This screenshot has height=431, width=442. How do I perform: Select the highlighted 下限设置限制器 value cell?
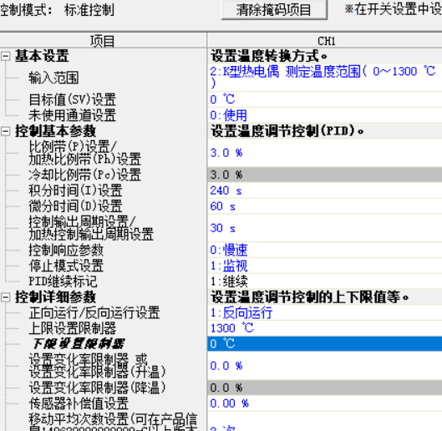tap(325, 344)
